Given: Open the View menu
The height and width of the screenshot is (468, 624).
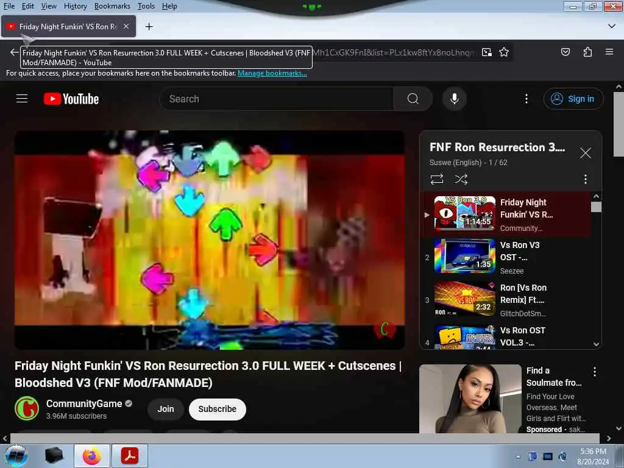Looking at the screenshot, I should [x=49, y=6].
